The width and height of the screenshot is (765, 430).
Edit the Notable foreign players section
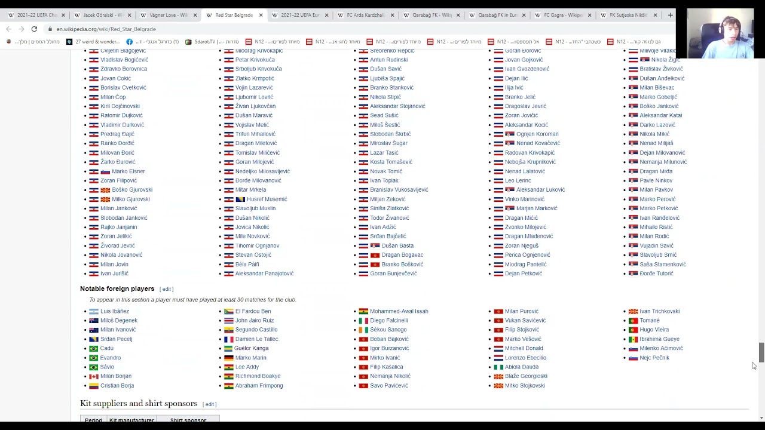(x=167, y=289)
